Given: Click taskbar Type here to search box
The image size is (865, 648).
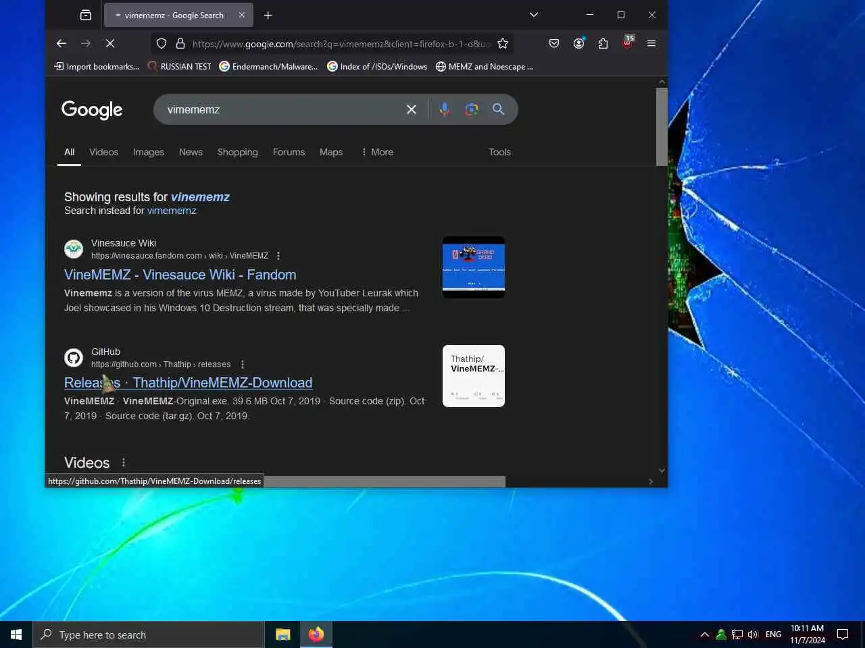Looking at the screenshot, I should [x=149, y=634].
